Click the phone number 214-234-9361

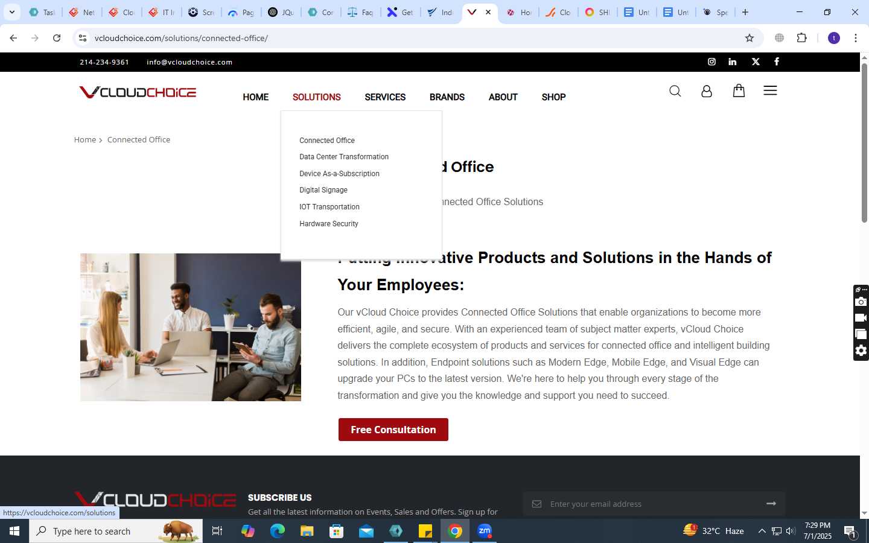click(104, 62)
